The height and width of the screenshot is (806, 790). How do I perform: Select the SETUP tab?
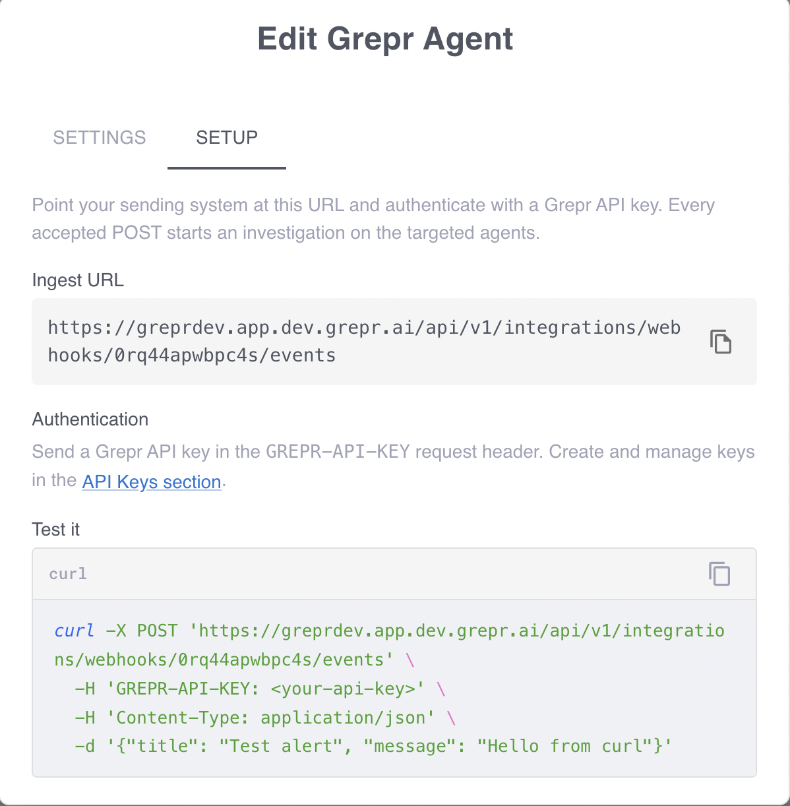click(x=227, y=137)
